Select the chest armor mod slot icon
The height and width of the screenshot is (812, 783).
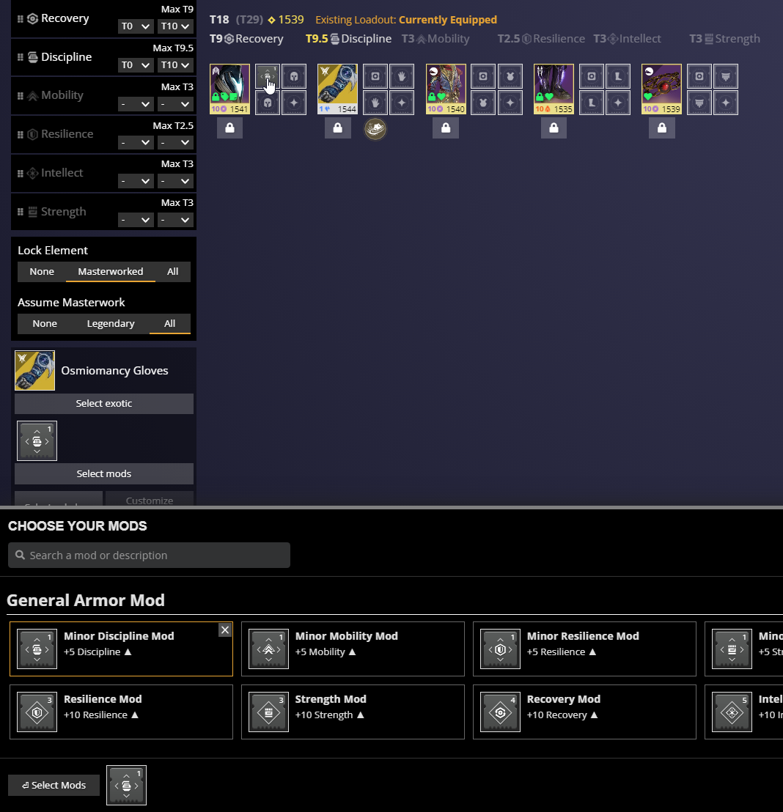coord(510,76)
